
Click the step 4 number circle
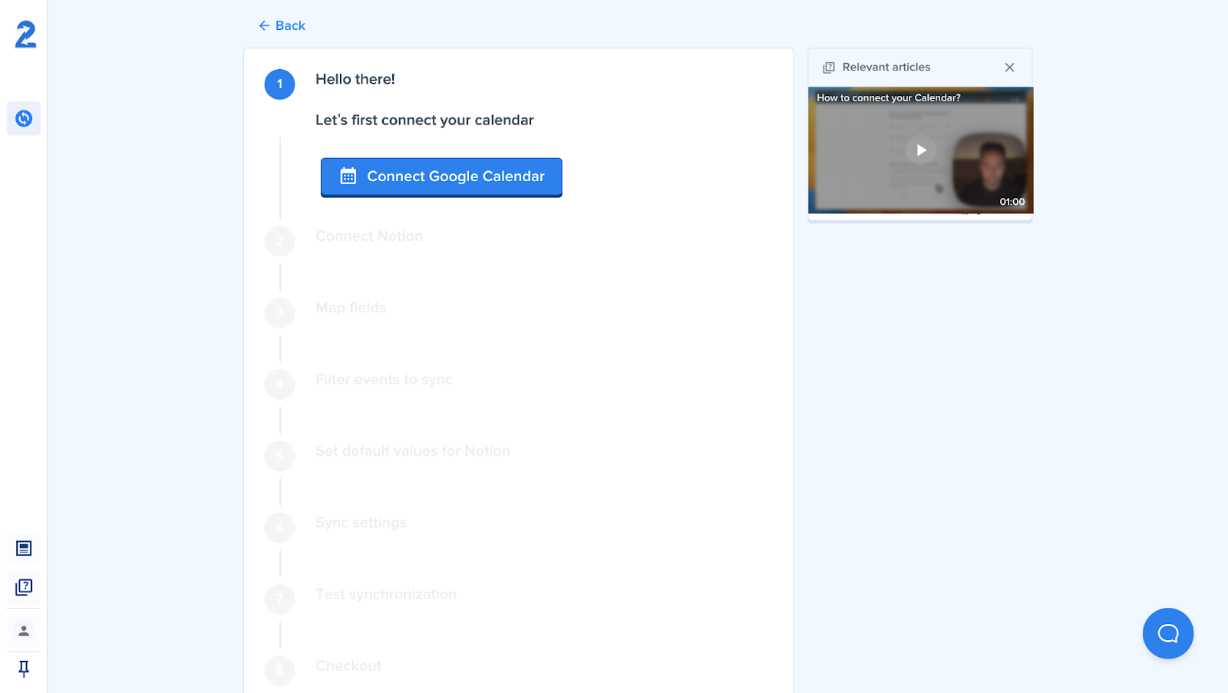pyautogui.click(x=279, y=384)
